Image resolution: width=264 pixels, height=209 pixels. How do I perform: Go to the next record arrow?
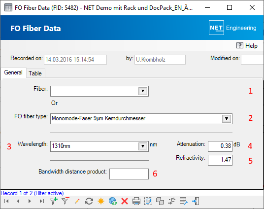[30, 201]
